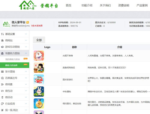The width and height of the screenshot is (150, 114).
Task: Open 关于我们 in top navigation
Action: [105, 5]
